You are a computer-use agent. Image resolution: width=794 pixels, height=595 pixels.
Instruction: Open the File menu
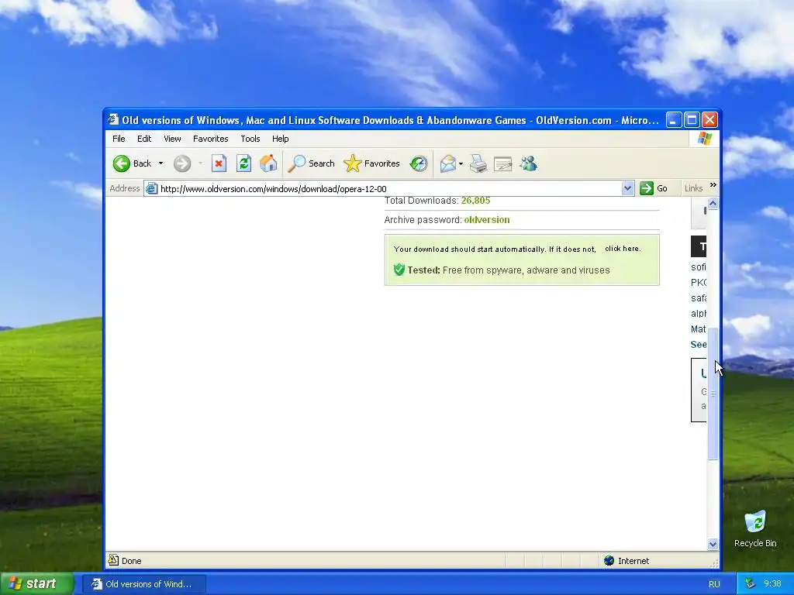[119, 139]
